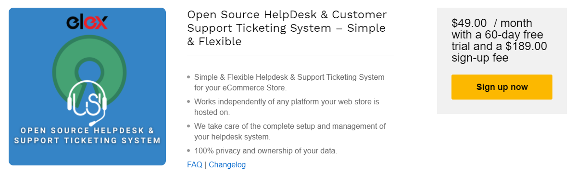Image resolution: width=576 pixels, height=176 pixels.
Task: Open the Changelog link
Action: coord(227,164)
